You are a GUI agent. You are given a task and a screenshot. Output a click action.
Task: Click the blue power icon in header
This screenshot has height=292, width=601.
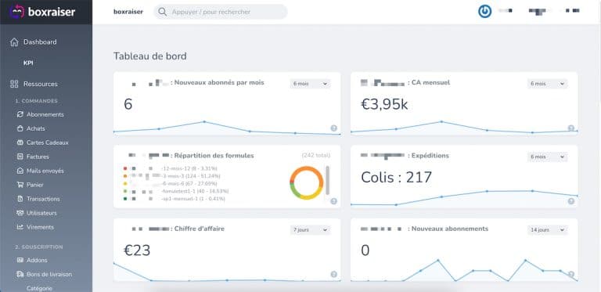point(484,12)
